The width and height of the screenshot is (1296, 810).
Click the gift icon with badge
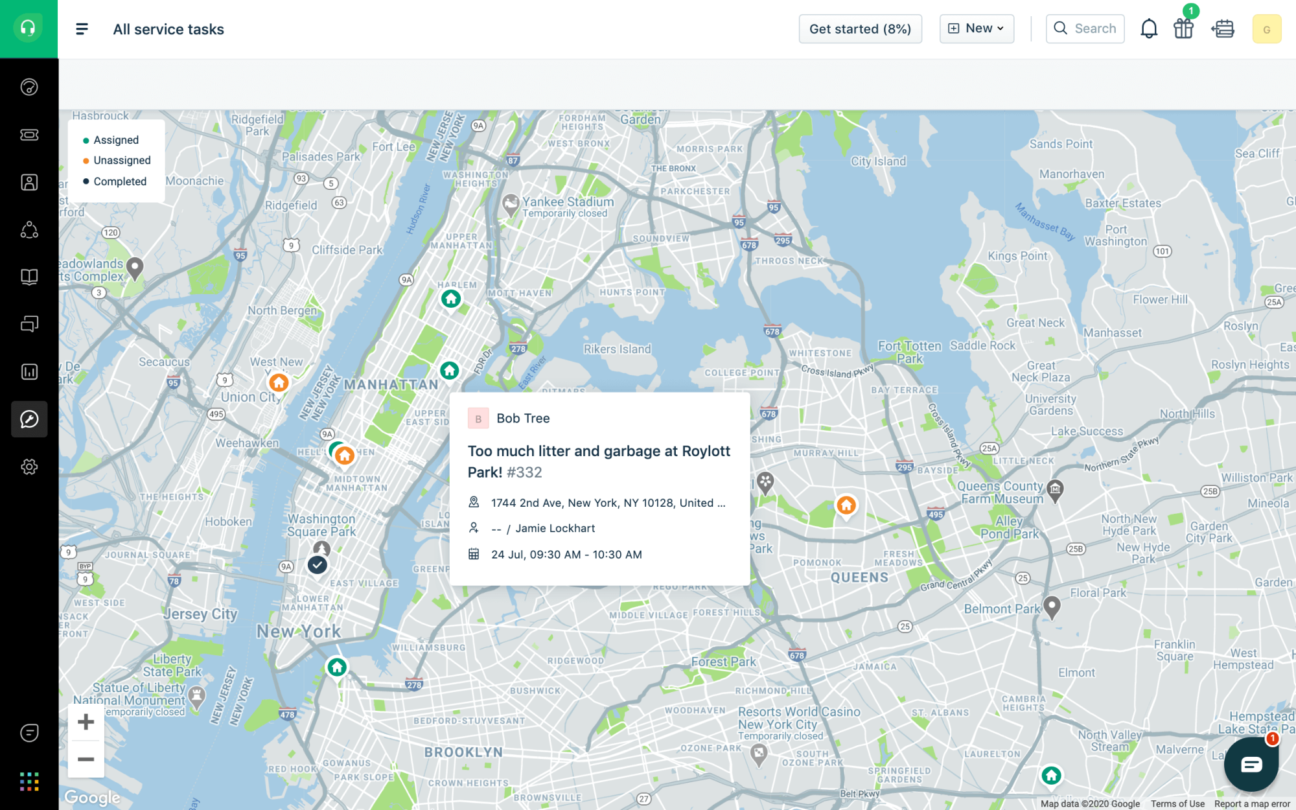[1183, 28]
